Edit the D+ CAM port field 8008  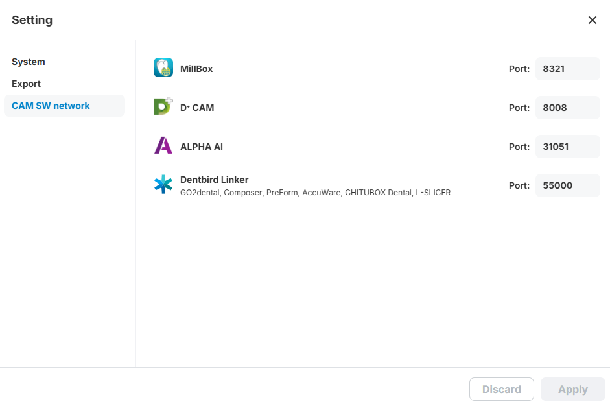coord(567,108)
